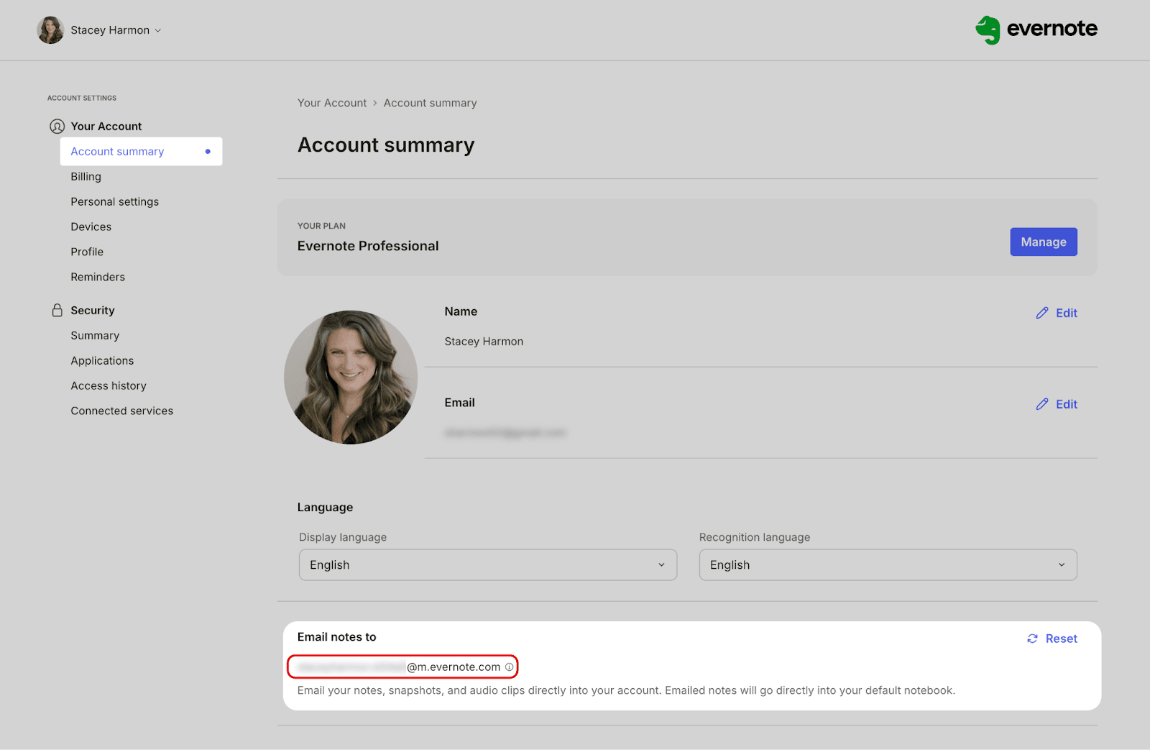The height and width of the screenshot is (750, 1150).
Task: Click the pencil icon beside Email Edit
Action: click(x=1041, y=404)
